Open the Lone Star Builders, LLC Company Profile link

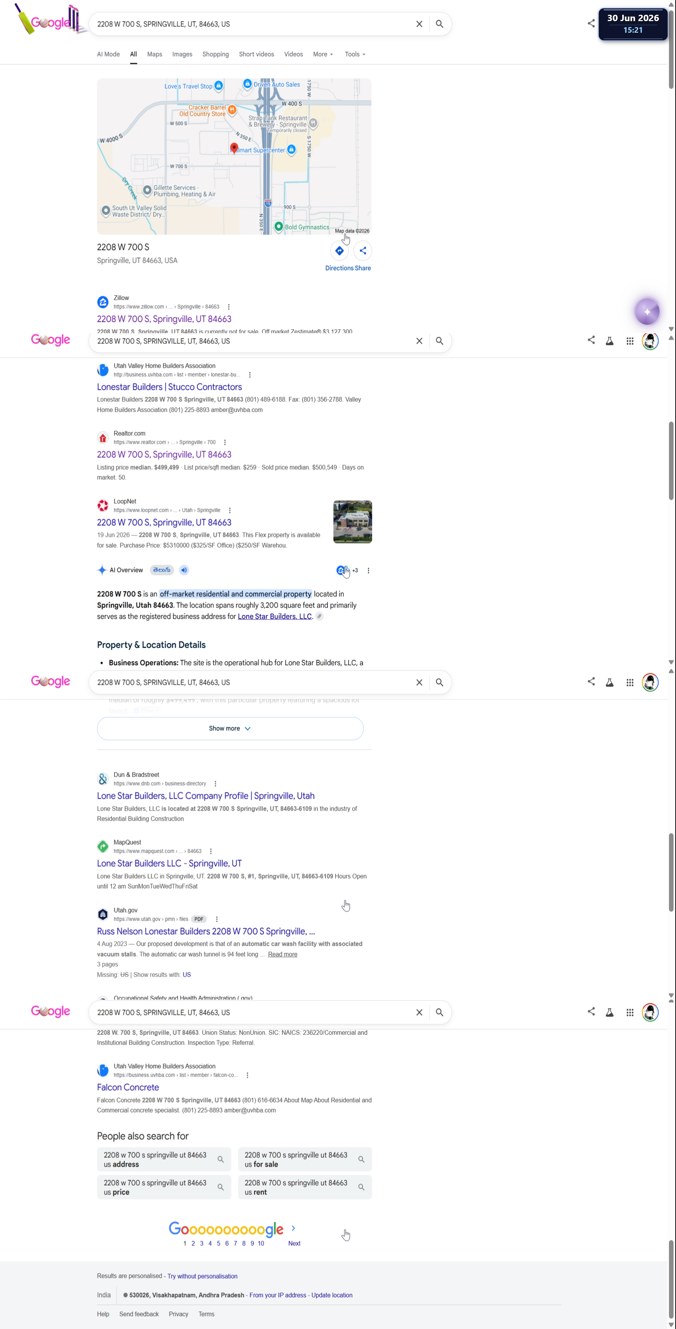tap(206, 796)
